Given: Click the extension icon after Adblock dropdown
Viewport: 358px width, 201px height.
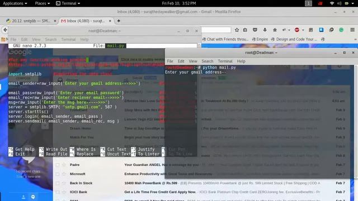Looking at the screenshot, I should coord(311,30).
